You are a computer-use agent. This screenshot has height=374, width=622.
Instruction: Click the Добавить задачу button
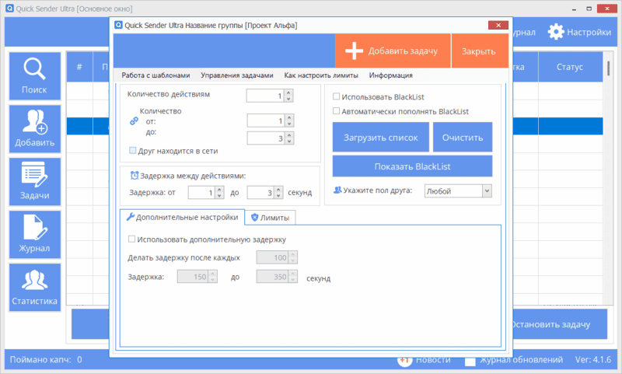(x=393, y=51)
